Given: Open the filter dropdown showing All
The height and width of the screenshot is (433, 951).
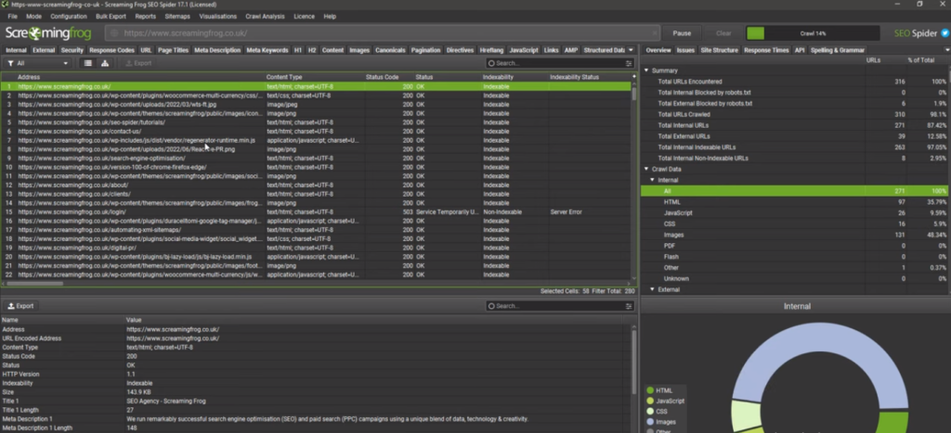Looking at the screenshot, I should coord(37,63).
